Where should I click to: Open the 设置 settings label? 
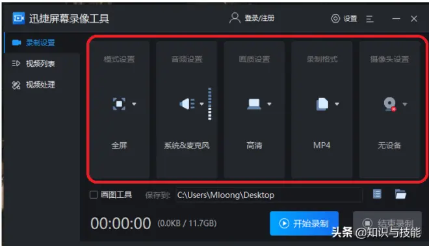click(350, 19)
